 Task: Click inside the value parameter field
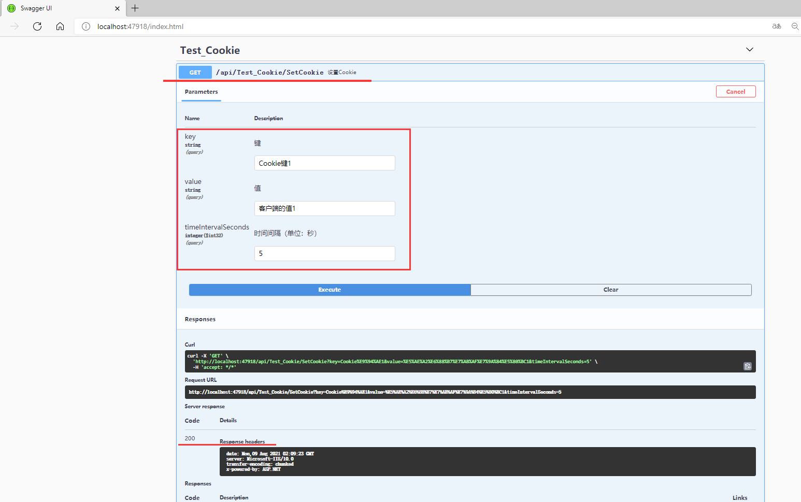(x=324, y=208)
